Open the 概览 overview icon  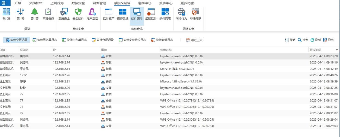[6, 14]
